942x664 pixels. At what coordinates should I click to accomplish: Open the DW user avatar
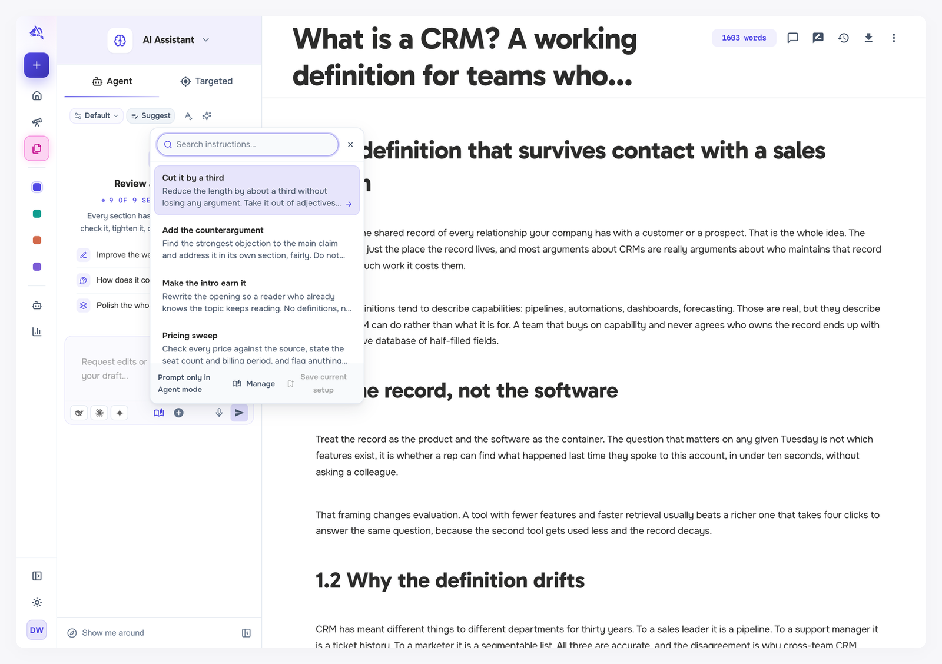(x=37, y=630)
